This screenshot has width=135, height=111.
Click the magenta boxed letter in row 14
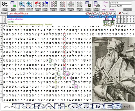pos(73,82)
